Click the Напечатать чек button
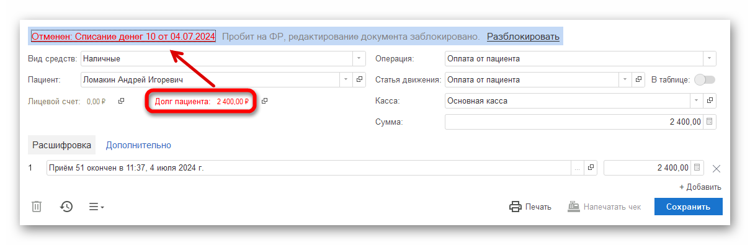Screen dimensions: 750x245 pos(604,207)
